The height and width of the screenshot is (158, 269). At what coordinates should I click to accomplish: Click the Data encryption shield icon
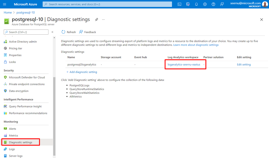[x=5, y=91]
